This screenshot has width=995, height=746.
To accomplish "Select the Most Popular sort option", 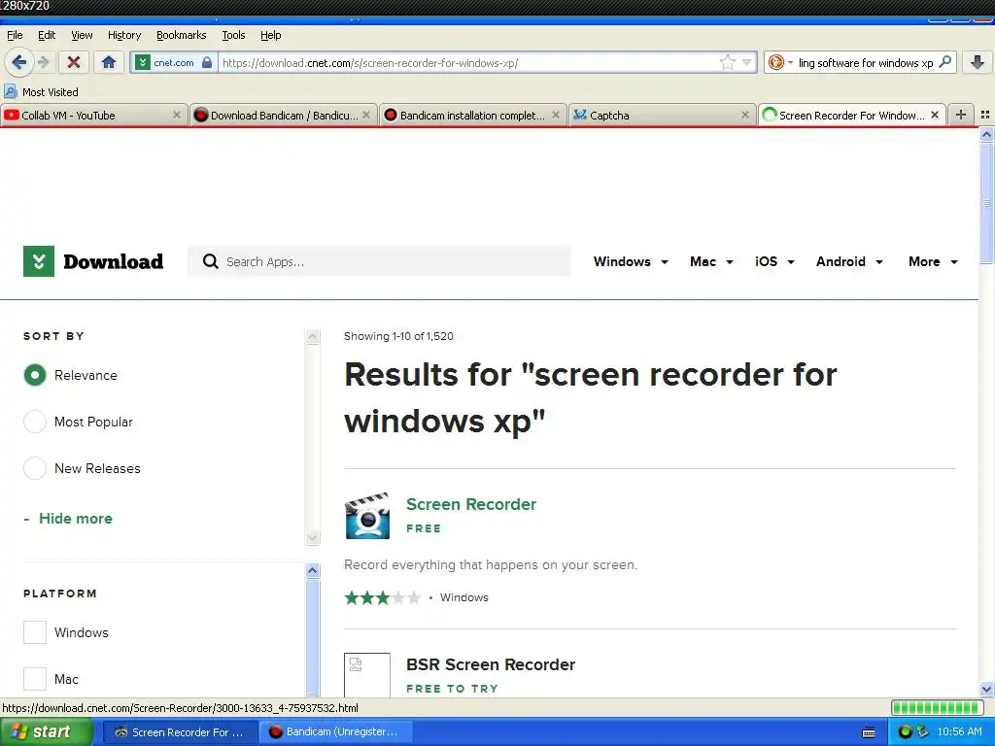I will click(35, 422).
